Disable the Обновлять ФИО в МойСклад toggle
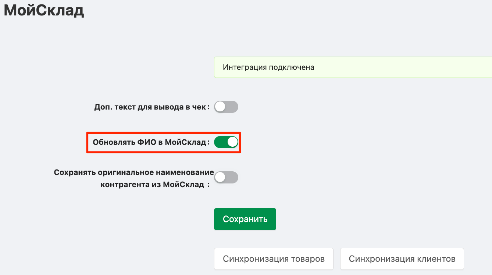 (226, 142)
